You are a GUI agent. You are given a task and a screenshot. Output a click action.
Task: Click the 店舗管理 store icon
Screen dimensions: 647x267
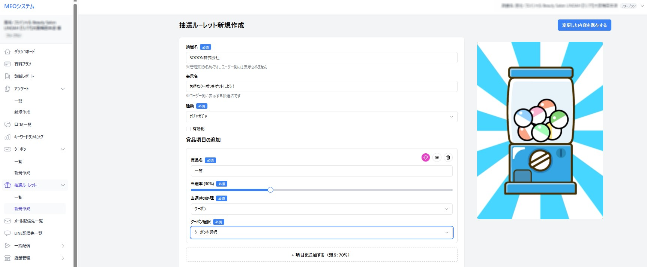click(x=8, y=258)
